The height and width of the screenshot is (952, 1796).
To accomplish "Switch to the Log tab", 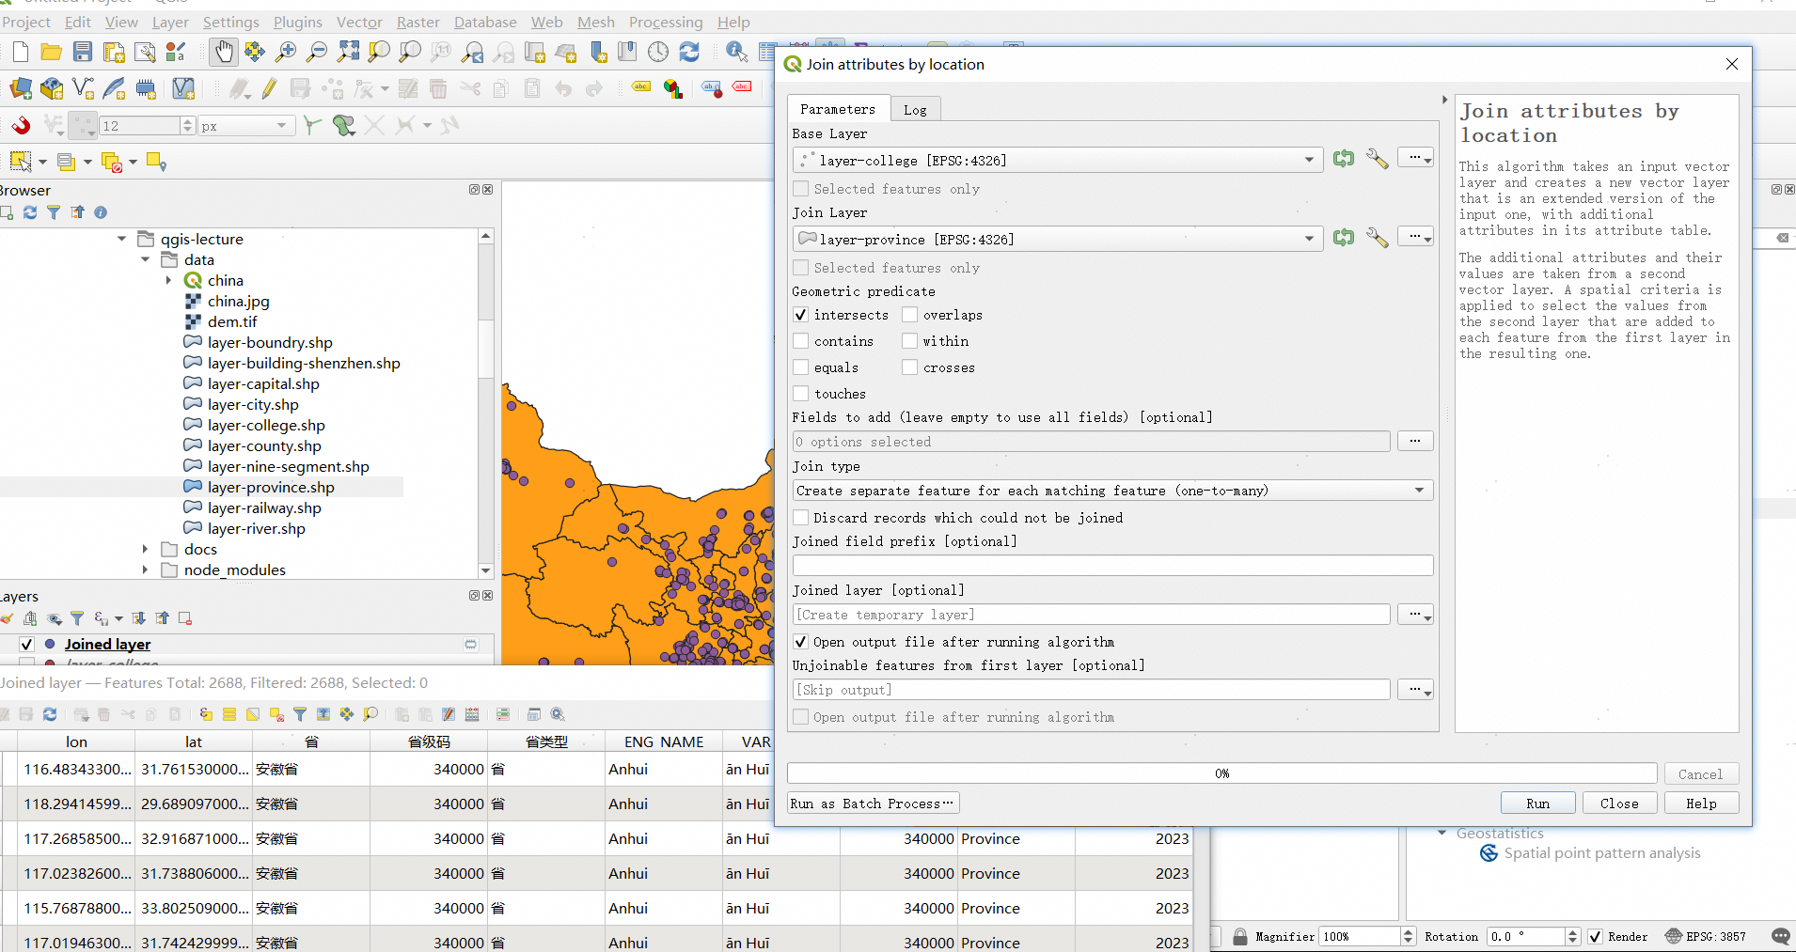I will [x=915, y=110].
